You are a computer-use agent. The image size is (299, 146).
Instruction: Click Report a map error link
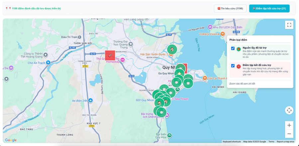coord(285,142)
